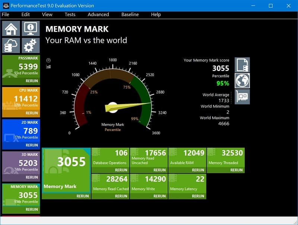Go to the Home dashboard icon
Image resolution: width=298 pixels, height=225 pixels.
[x=11, y=29]
